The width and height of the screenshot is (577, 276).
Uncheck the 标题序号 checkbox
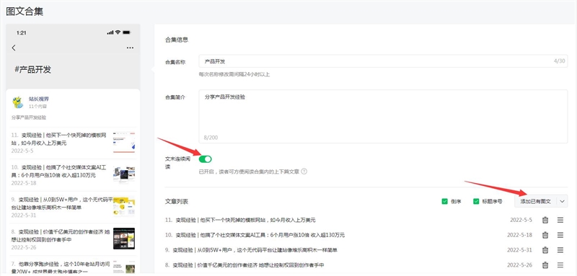point(476,201)
